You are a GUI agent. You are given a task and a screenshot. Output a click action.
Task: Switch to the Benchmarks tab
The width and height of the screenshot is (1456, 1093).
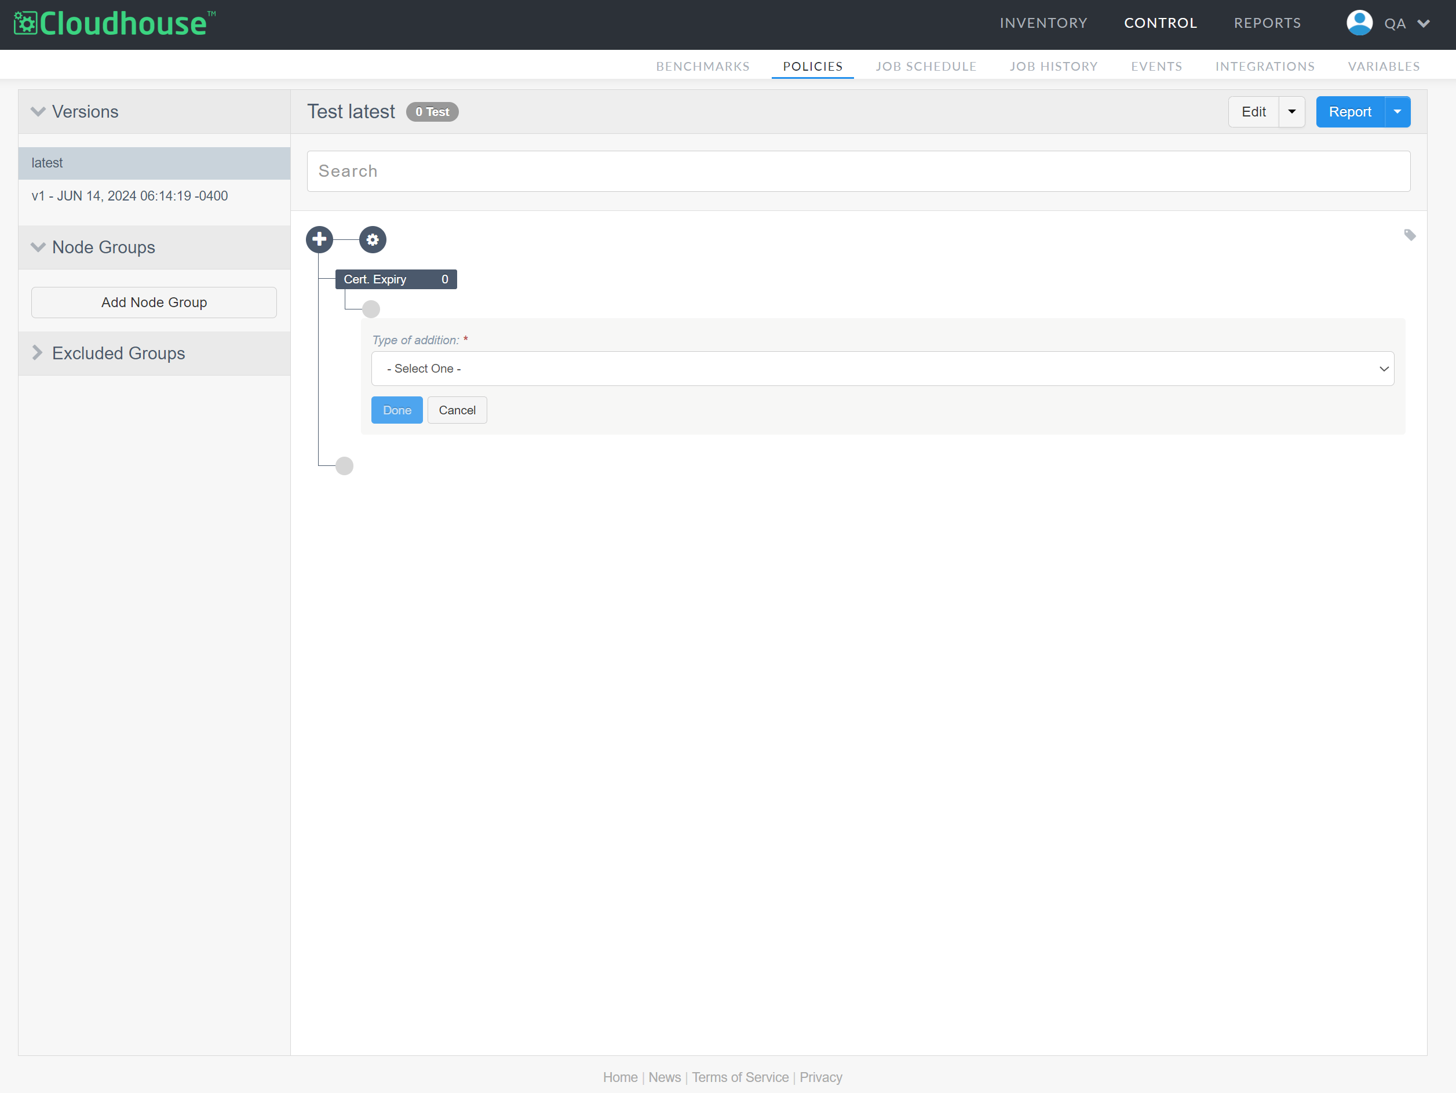point(702,67)
